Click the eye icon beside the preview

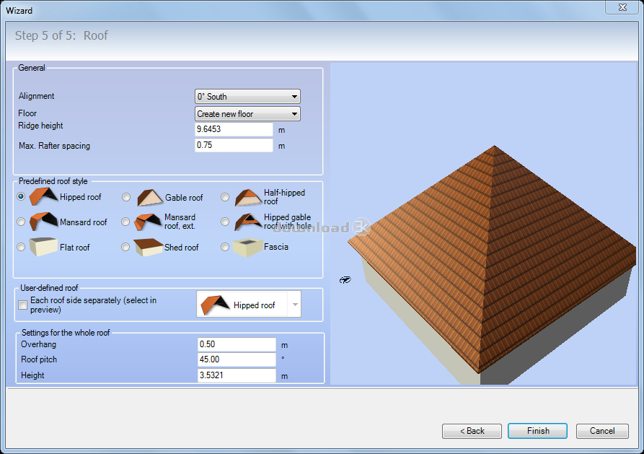(345, 280)
